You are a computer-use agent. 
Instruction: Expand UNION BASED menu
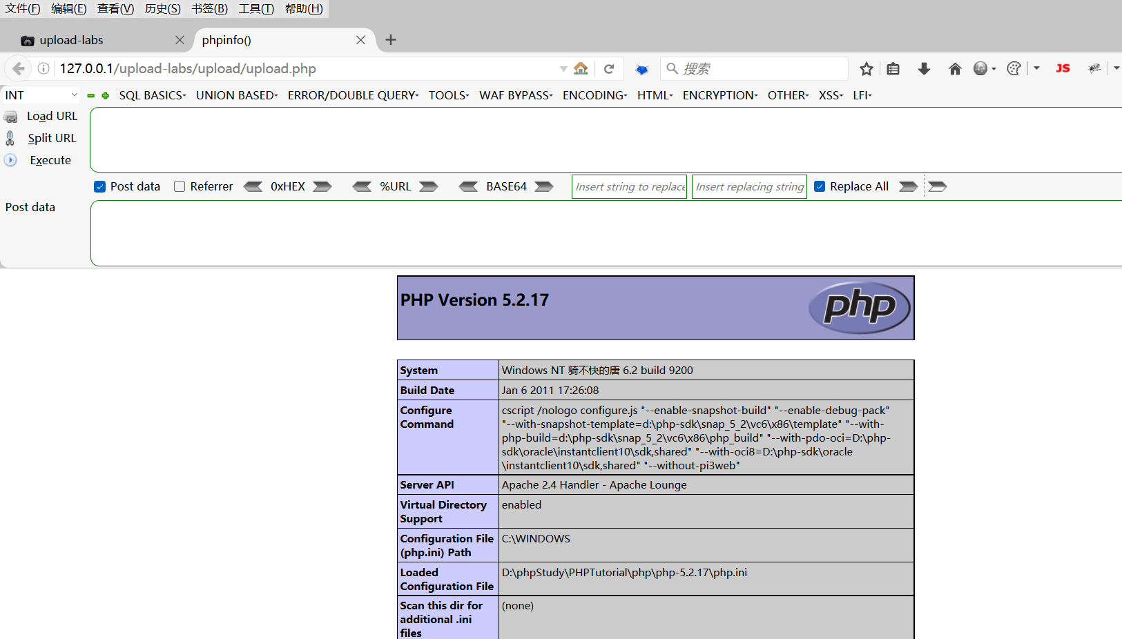point(237,95)
